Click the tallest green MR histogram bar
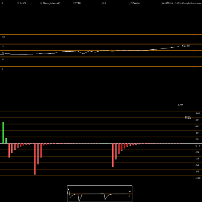The height and width of the screenshot is (202, 202). click(3, 133)
